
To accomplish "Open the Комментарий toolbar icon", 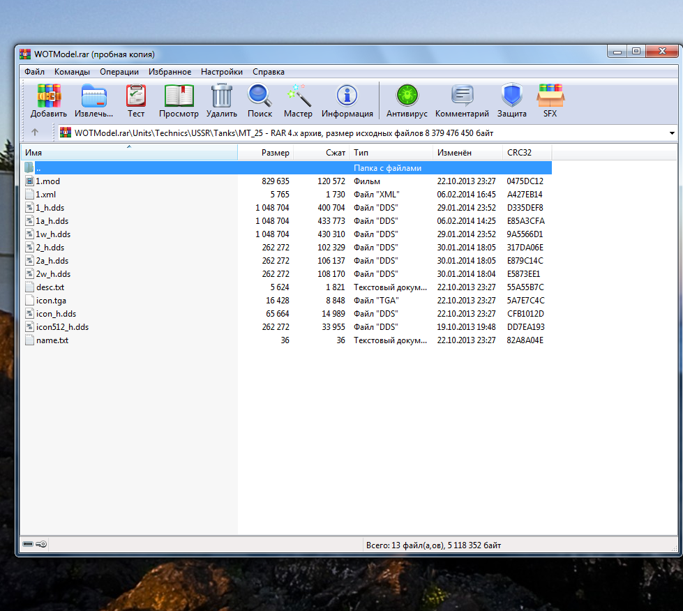I will [462, 96].
